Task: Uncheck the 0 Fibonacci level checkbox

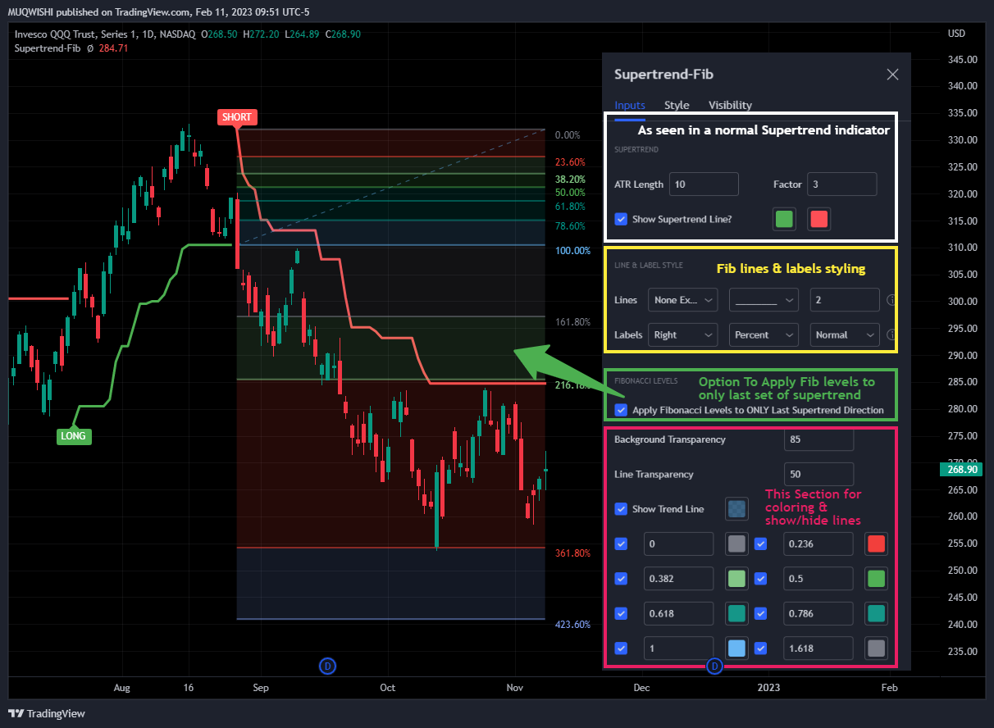Action: point(621,544)
